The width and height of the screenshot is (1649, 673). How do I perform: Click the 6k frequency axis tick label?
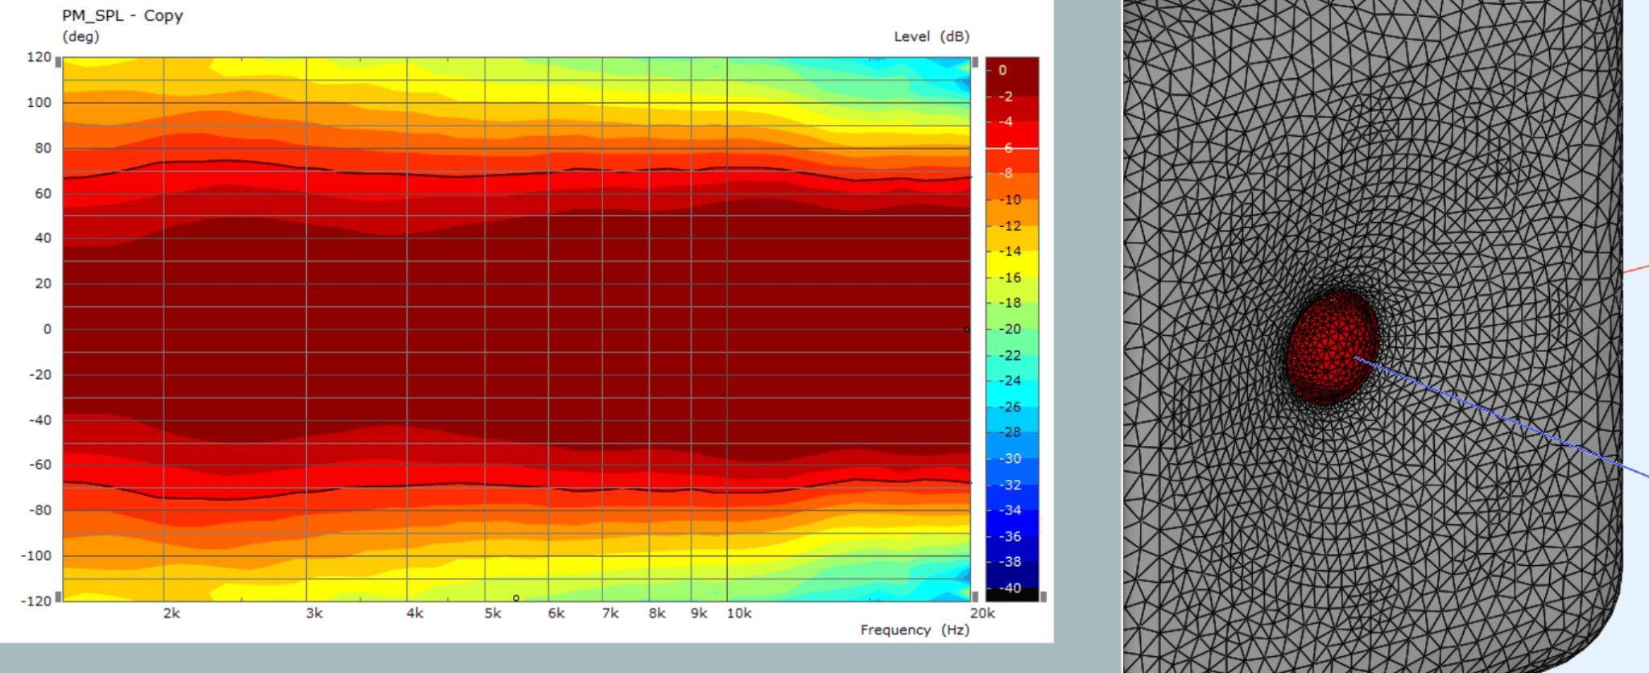pos(556,613)
